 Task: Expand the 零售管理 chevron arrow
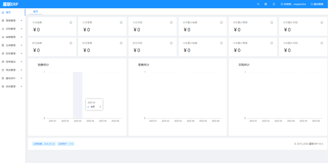pyautogui.click(x=22, y=20)
